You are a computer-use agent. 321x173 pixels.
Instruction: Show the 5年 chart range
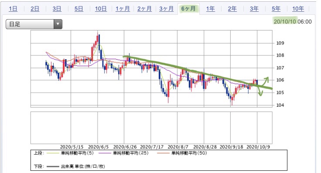click(276, 9)
